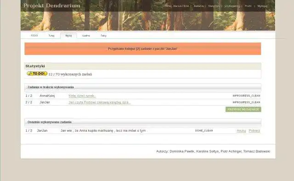Switch to the Taby tab
The height and width of the screenshot is (181, 294).
point(103,36)
